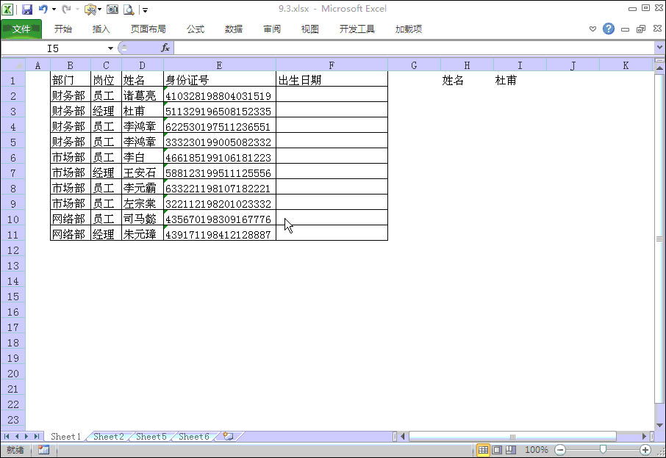Select Normal view icon in status bar
Screen dimensions: 666x458
[483, 450]
